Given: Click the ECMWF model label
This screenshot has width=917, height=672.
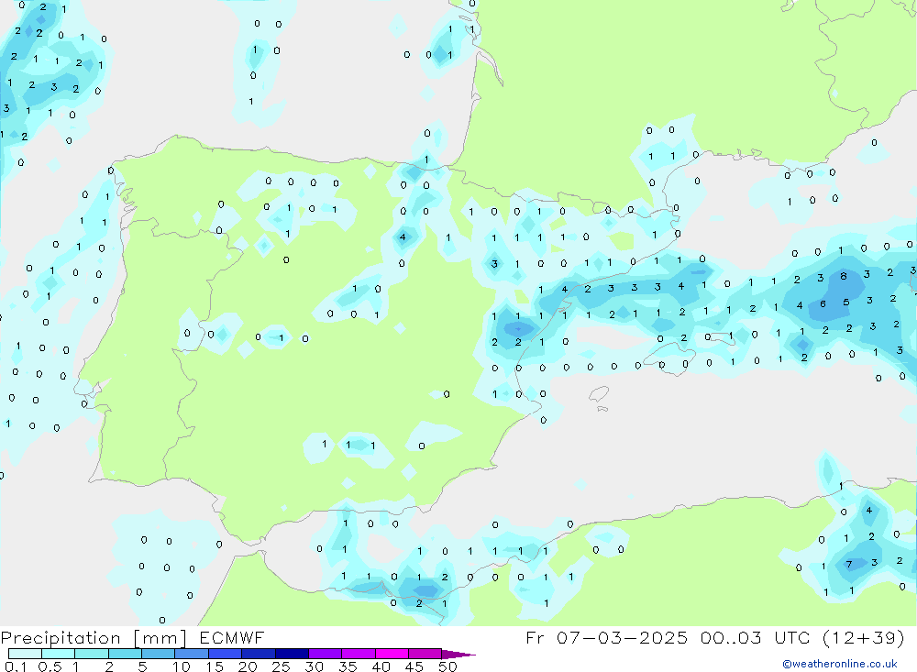Looking at the screenshot, I should [x=232, y=638].
